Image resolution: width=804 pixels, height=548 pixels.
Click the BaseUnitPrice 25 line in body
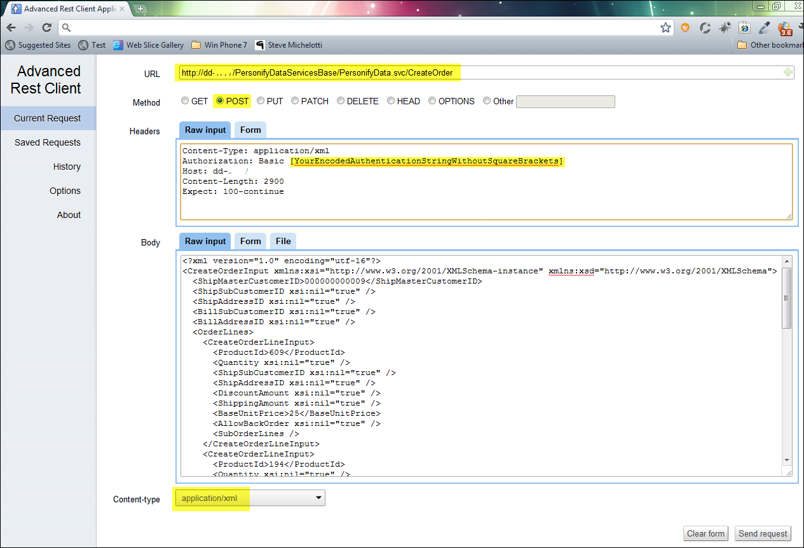[297, 413]
